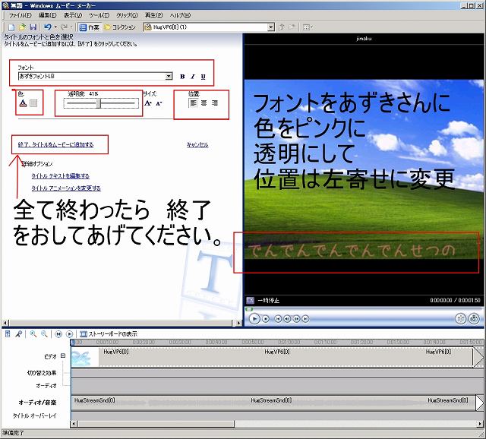Viewport: 486px width, 439px height.
Task: Collapse the ビデオ video track
Action: 63,355
